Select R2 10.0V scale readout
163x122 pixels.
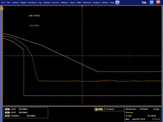(13, 113)
